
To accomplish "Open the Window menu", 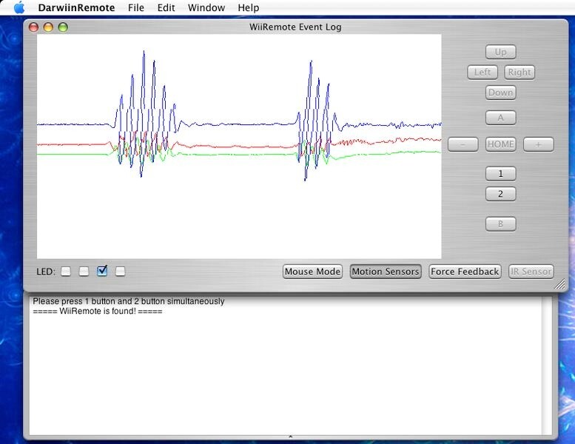I will click(x=206, y=7).
